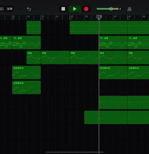
Task: Select second track region at bars 9–17
Action: 26,43
